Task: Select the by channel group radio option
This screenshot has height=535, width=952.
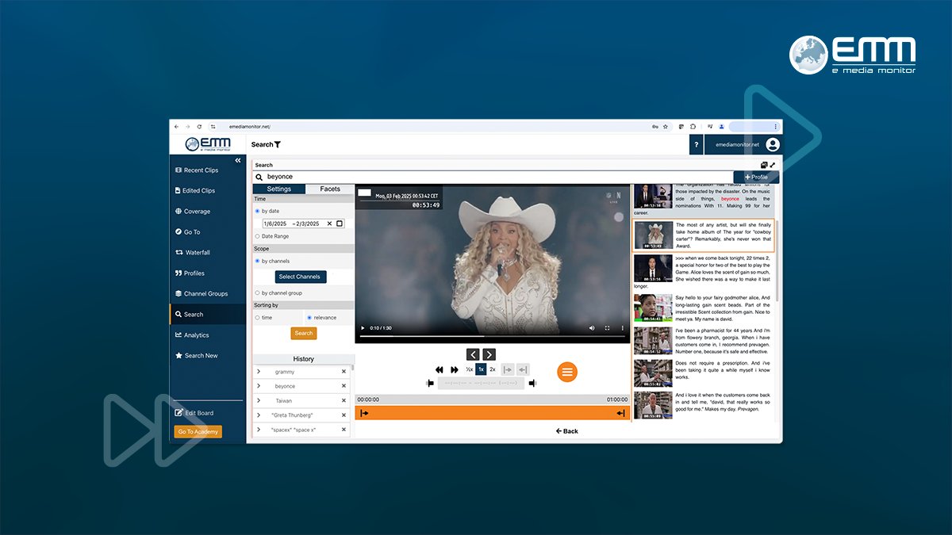Action: coord(257,293)
